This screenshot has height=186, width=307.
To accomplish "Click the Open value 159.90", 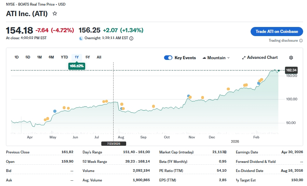I will tap(67, 161).
